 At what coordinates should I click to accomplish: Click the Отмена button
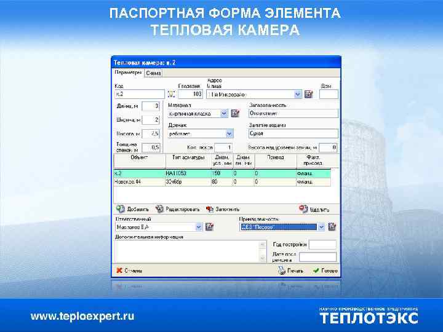point(129,271)
